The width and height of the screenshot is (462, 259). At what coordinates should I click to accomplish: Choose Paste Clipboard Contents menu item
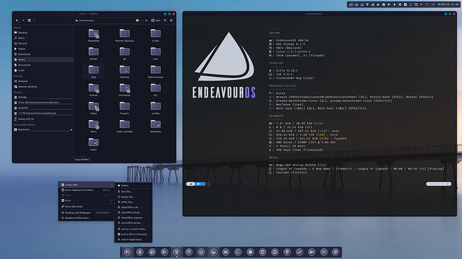[86, 190]
